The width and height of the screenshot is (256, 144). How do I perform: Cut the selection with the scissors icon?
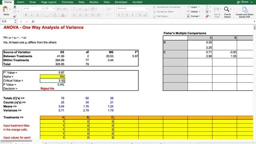click(15, 7)
